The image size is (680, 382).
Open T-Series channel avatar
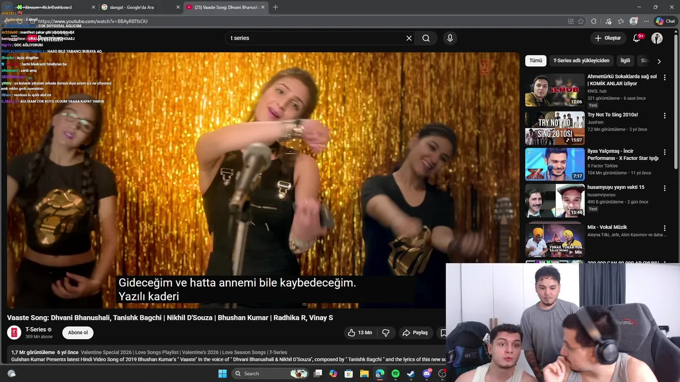coord(14,333)
